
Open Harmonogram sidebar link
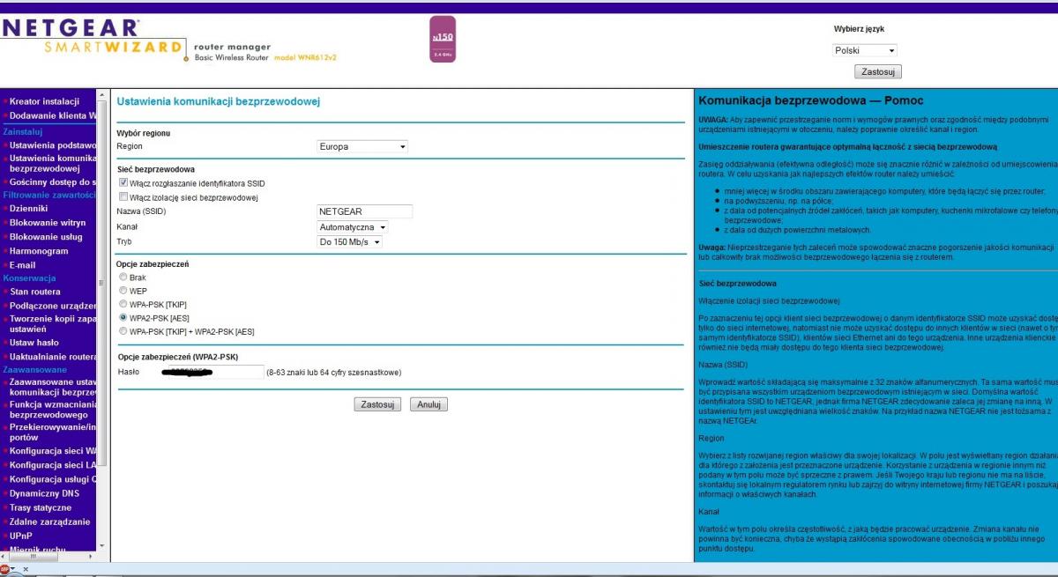39,251
